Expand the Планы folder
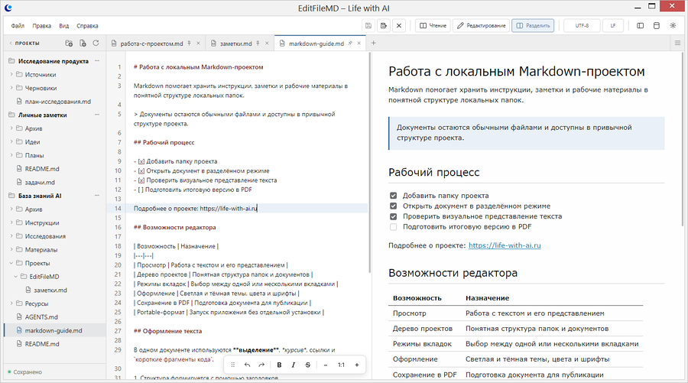This screenshot has height=383, width=688. 11,155
